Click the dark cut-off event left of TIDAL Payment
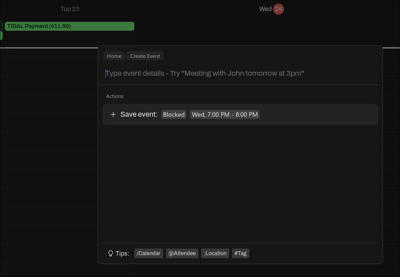 click(1, 26)
